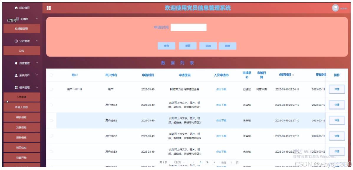Click the 用户1-111111 cell
The image size is (353, 170).
(x=75, y=89)
